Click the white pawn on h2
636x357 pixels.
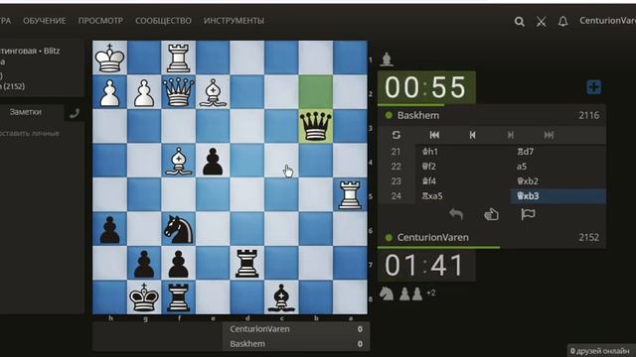tap(109, 92)
